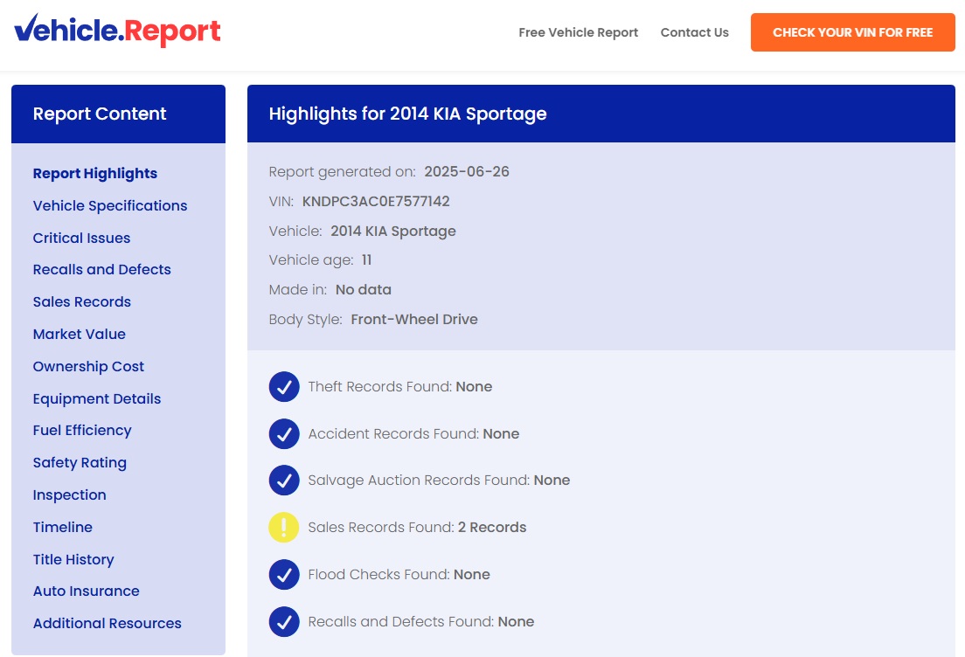This screenshot has height=657, width=965.
Task: Select Recalls and Defects sidebar link
Action: pyautogui.click(x=101, y=269)
